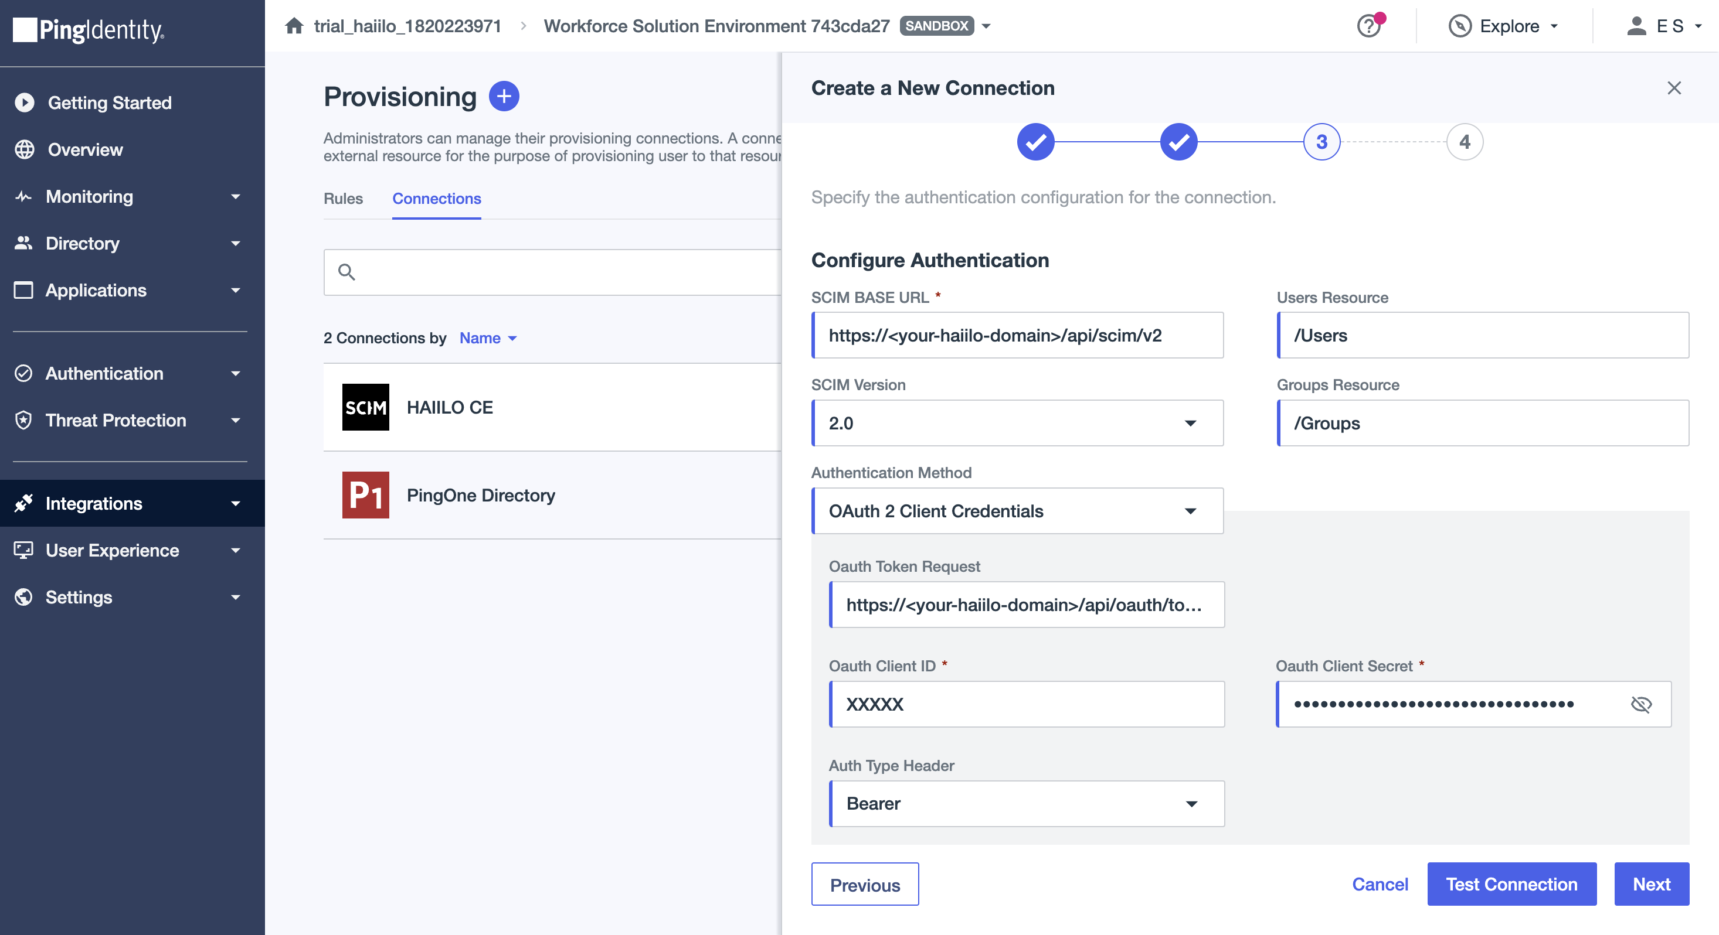
Task: Expand the Settings menu arrow
Action: click(236, 597)
